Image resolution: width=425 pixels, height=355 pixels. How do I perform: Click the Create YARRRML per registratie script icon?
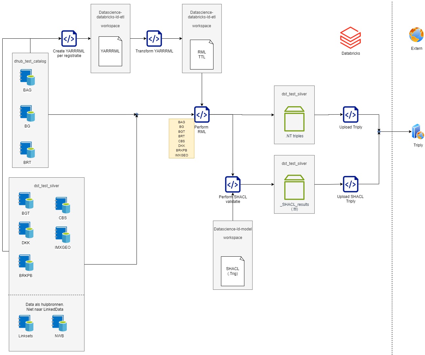69,39
